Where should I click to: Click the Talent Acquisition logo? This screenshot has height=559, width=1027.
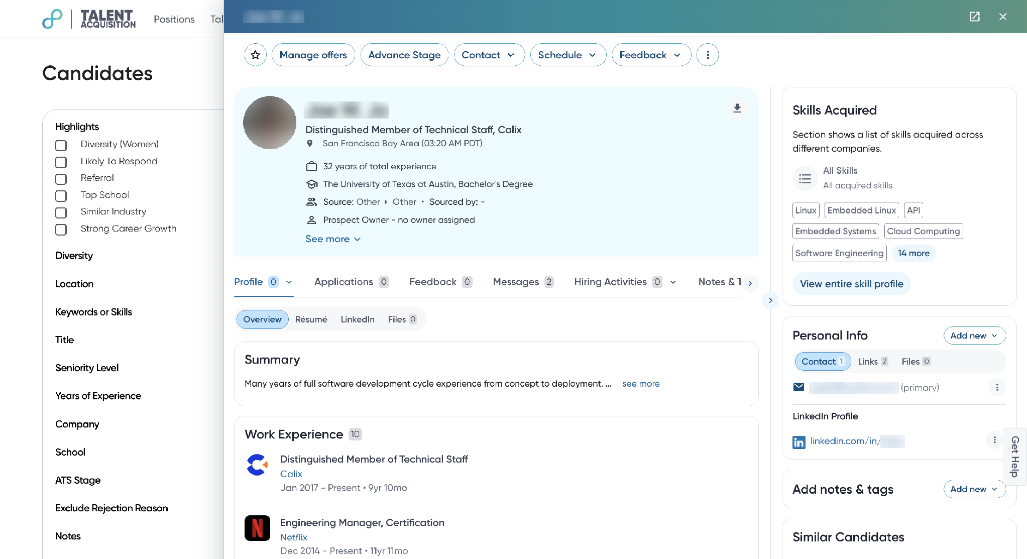click(x=89, y=19)
